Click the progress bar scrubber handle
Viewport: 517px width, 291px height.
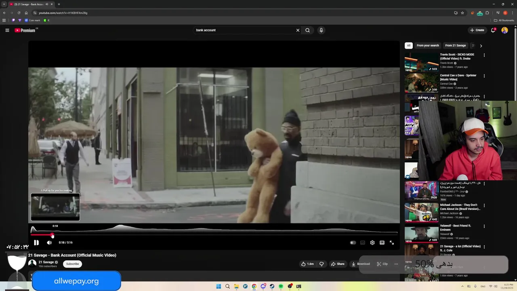point(52,235)
